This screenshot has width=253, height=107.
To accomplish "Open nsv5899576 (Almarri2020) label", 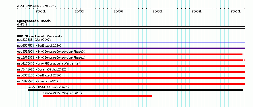I will click(38, 81).
